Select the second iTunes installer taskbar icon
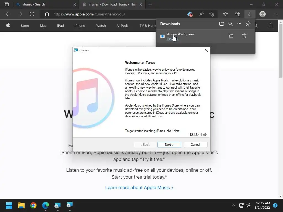 click(70, 205)
